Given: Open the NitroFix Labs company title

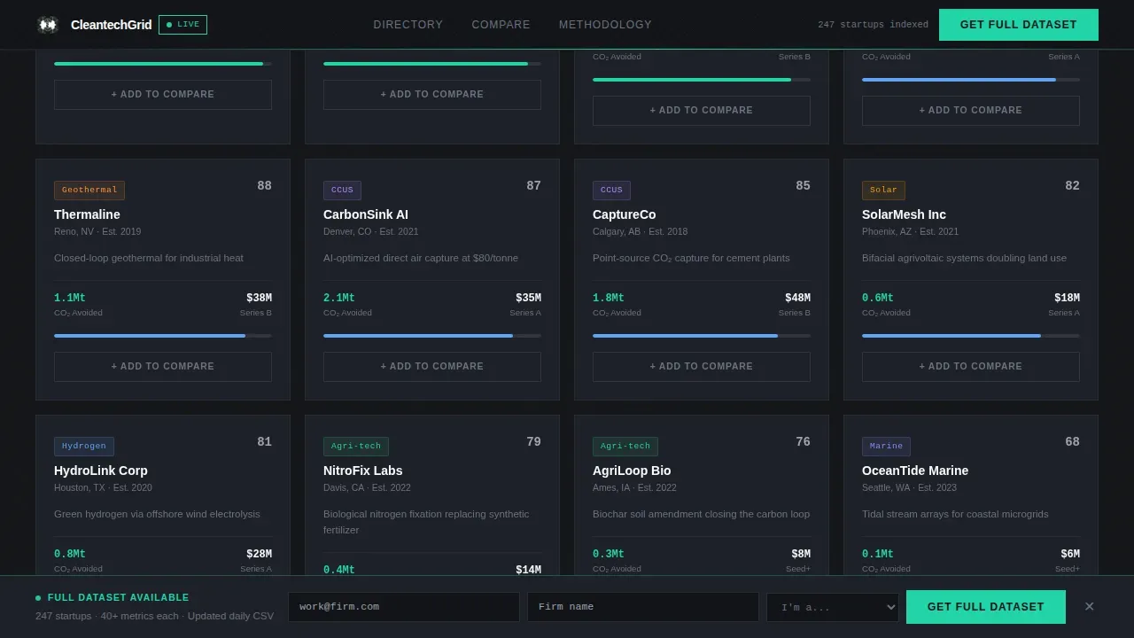Looking at the screenshot, I should point(363,471).
